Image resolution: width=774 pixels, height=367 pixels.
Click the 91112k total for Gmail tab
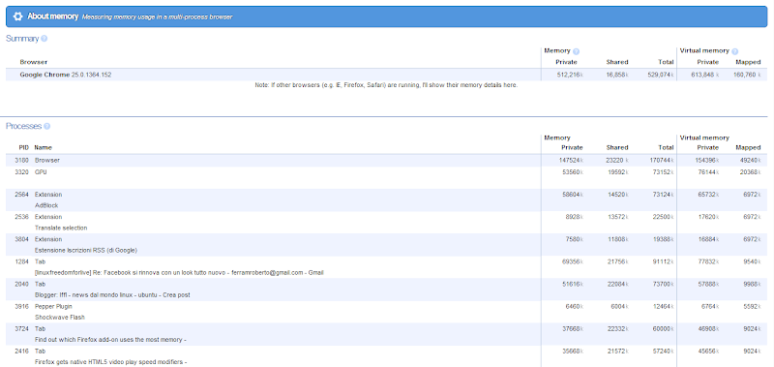(x=664, y=261)
